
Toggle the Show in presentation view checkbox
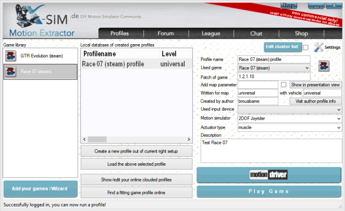click(x=283, y=85)
